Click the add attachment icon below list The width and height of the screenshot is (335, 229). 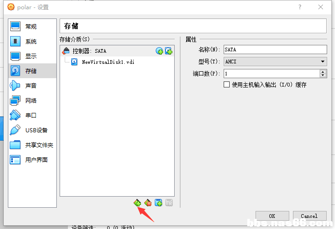[x=158, y=203]
